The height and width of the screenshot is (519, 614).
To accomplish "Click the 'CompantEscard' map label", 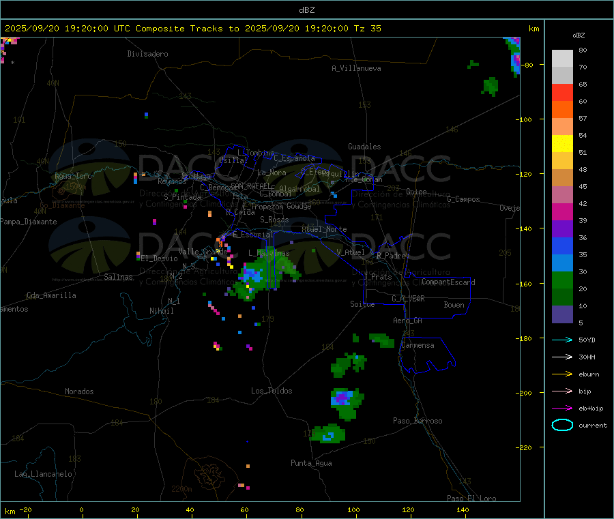I will point(448,282).
